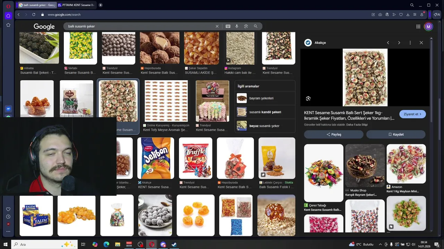Open the Google apps grid
Screen dimensions: 444x249
[x=418, y=27]
